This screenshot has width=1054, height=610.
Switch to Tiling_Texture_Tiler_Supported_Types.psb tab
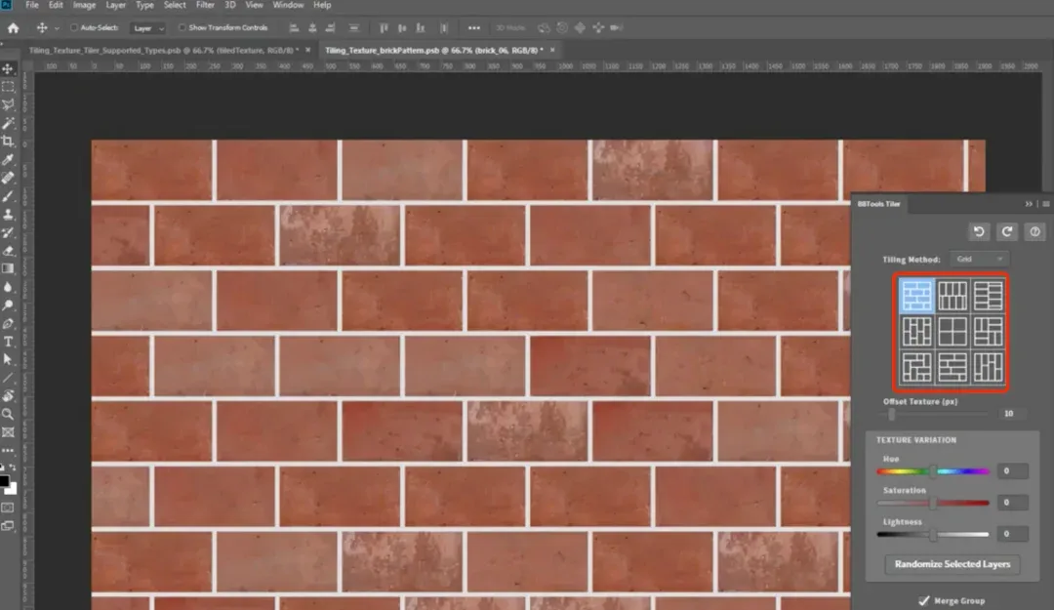point(163,50)
